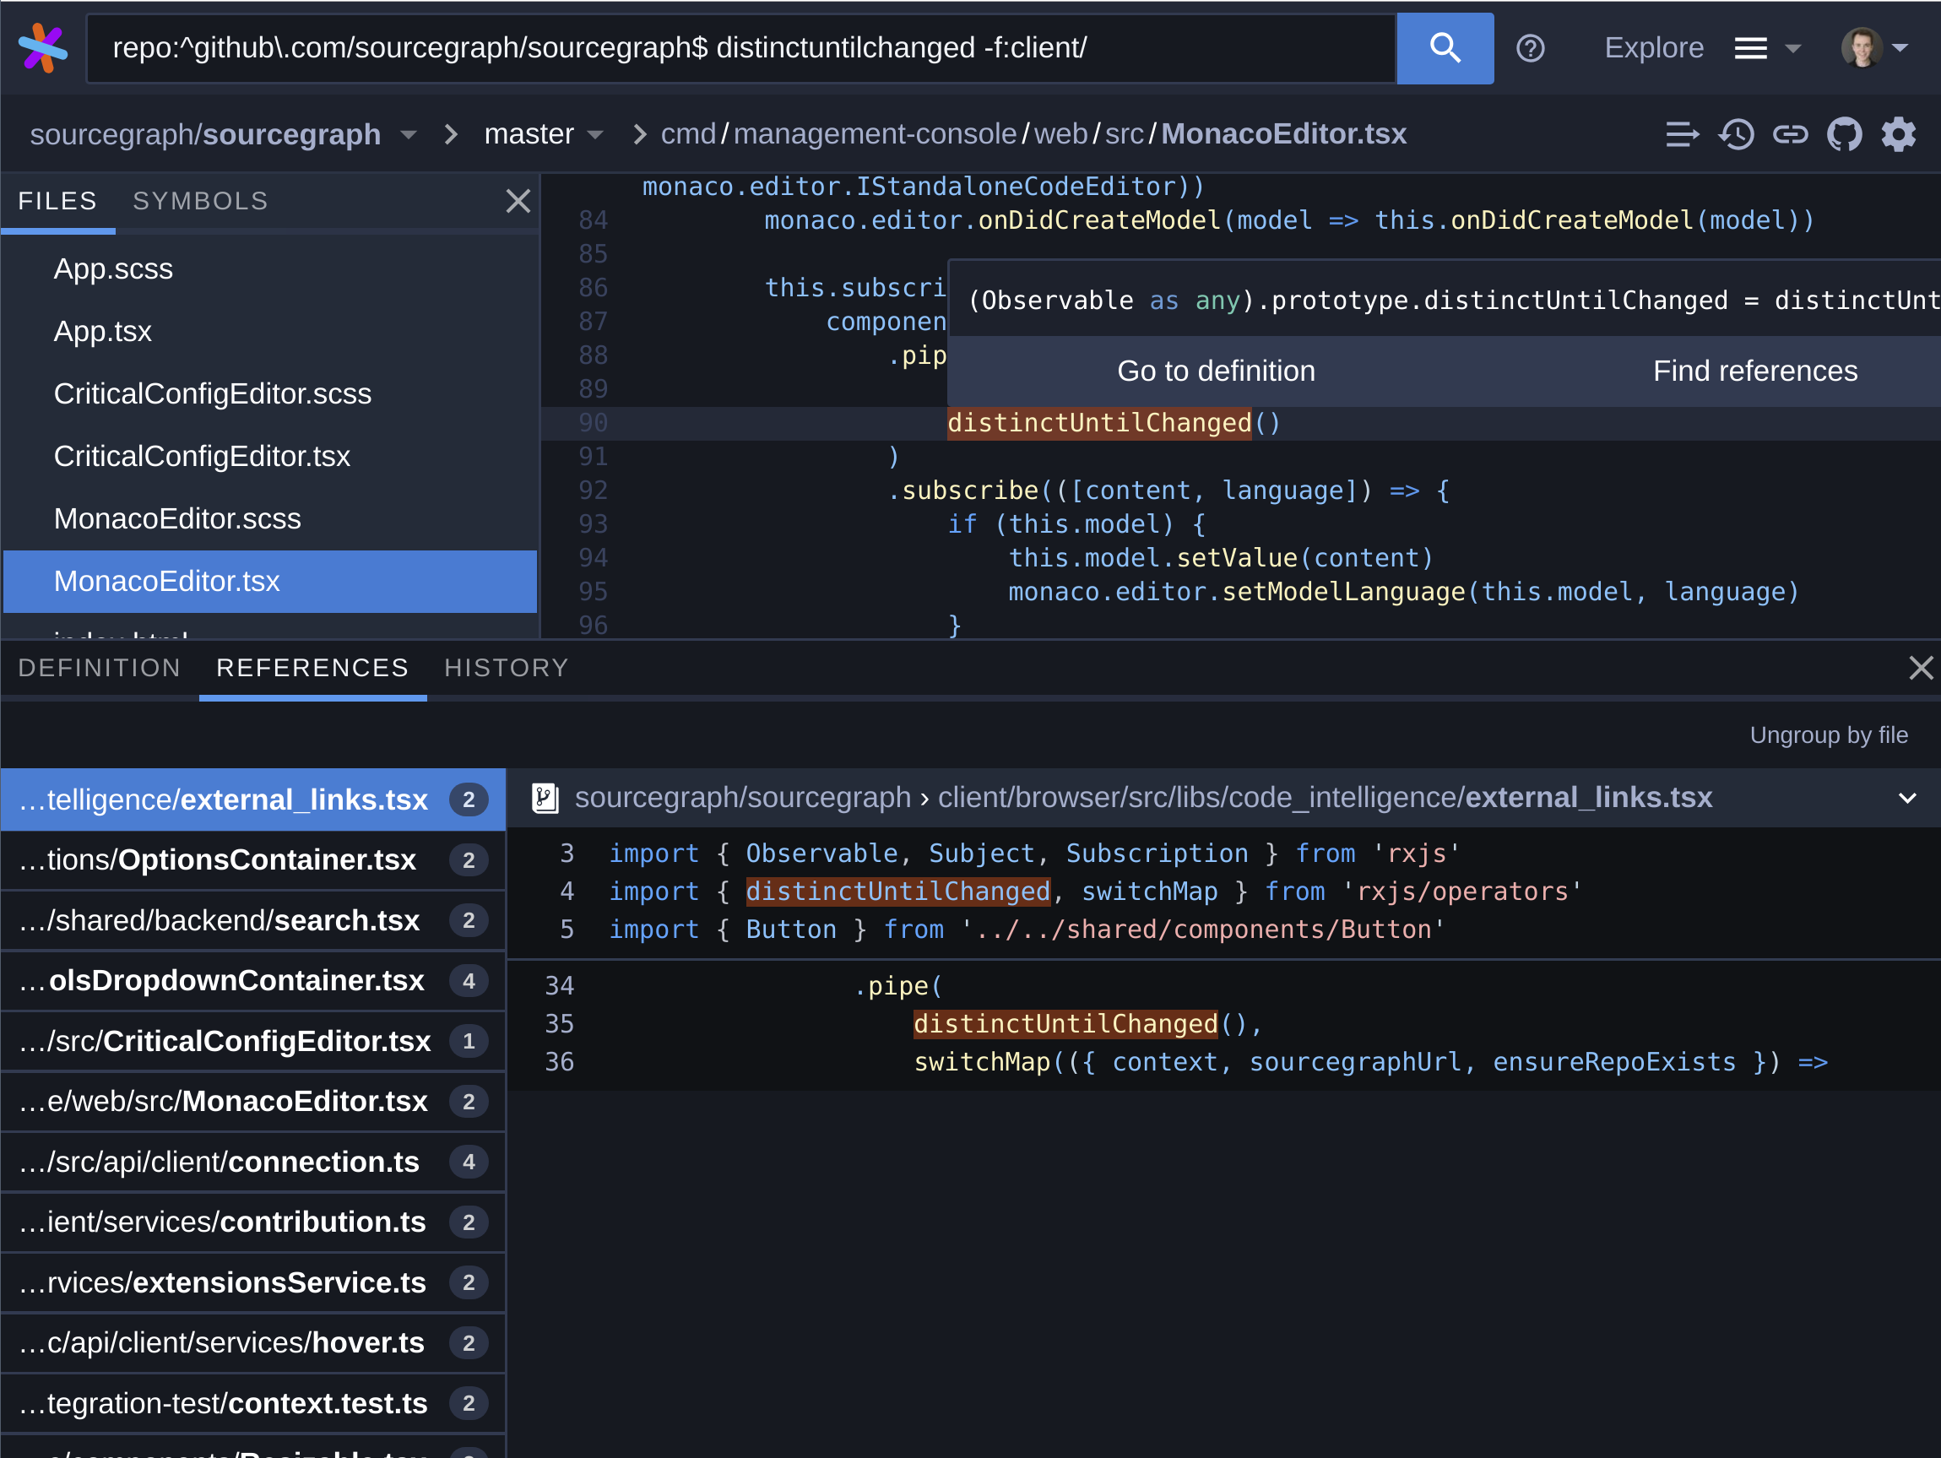The height and width of the screenshot is (1458, 1941).
Task: Select src/CriticalConfigEditor.tsx reference result
Action: (x=253, y=1041)
